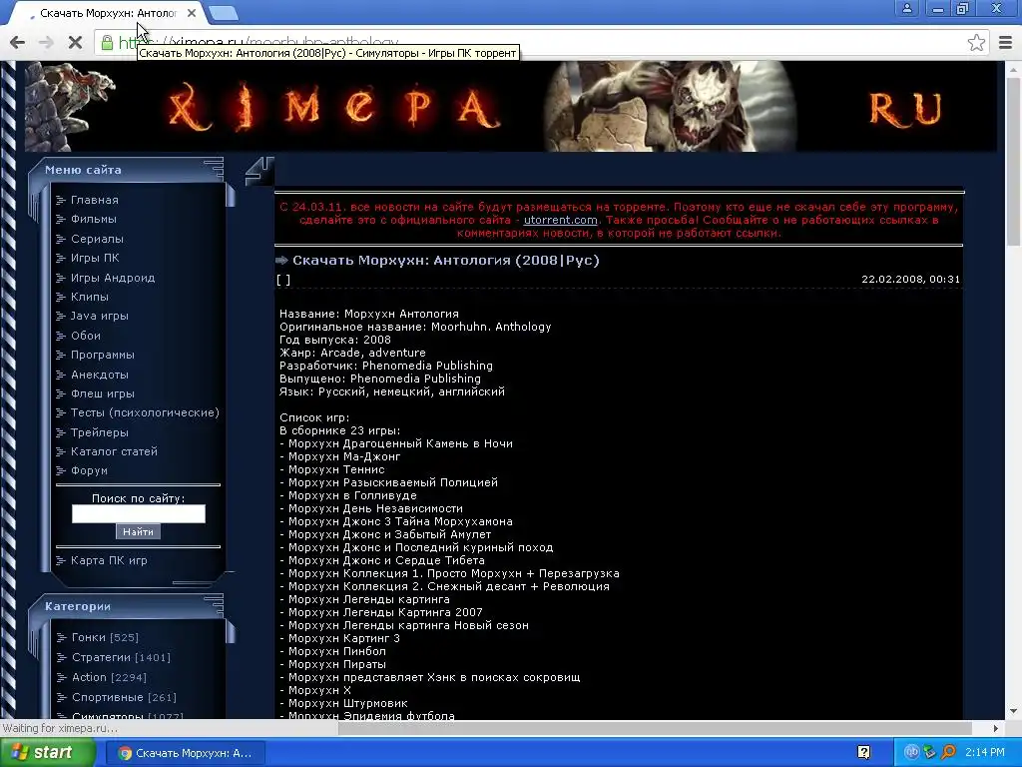The height and width of the screenshot is (767, 1022).
Task: Open the Chrome user profile icon
Action: [906, 8]
